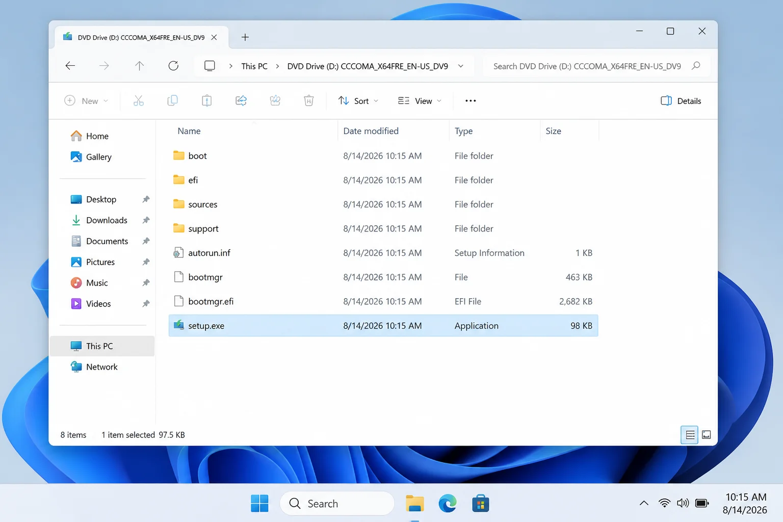
Task: Click the Delete trash icon
Action: click(309, 100)
